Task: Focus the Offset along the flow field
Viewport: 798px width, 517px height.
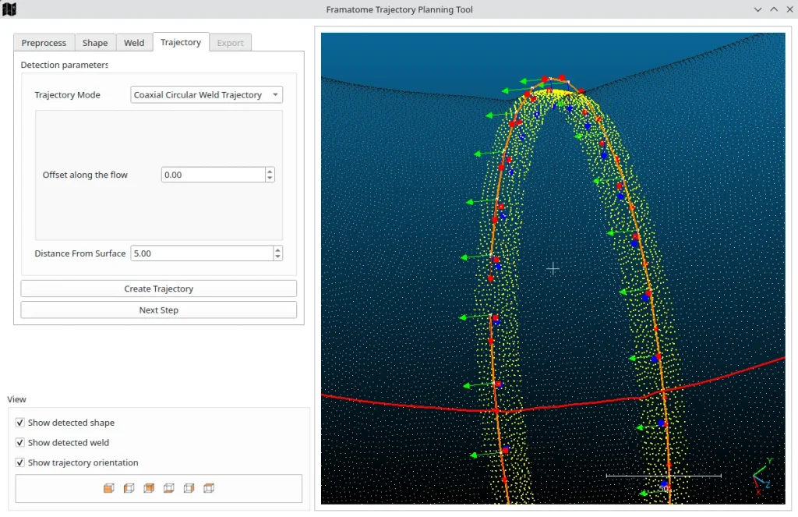Action: tap(214, 175)
